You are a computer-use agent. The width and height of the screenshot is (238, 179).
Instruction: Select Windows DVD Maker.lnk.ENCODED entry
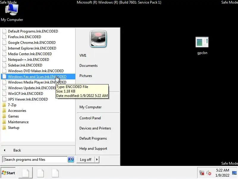36,71
